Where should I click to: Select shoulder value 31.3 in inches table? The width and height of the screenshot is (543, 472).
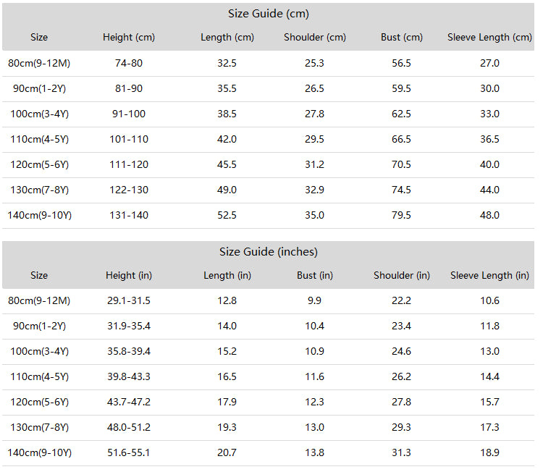[x=401, y=452]
